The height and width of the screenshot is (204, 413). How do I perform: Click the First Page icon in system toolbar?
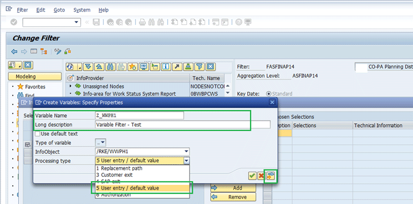[175, 22]
